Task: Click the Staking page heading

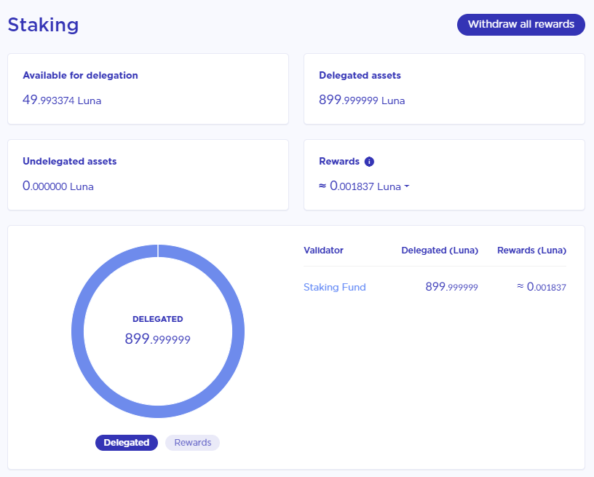Action: pos(43,24)
